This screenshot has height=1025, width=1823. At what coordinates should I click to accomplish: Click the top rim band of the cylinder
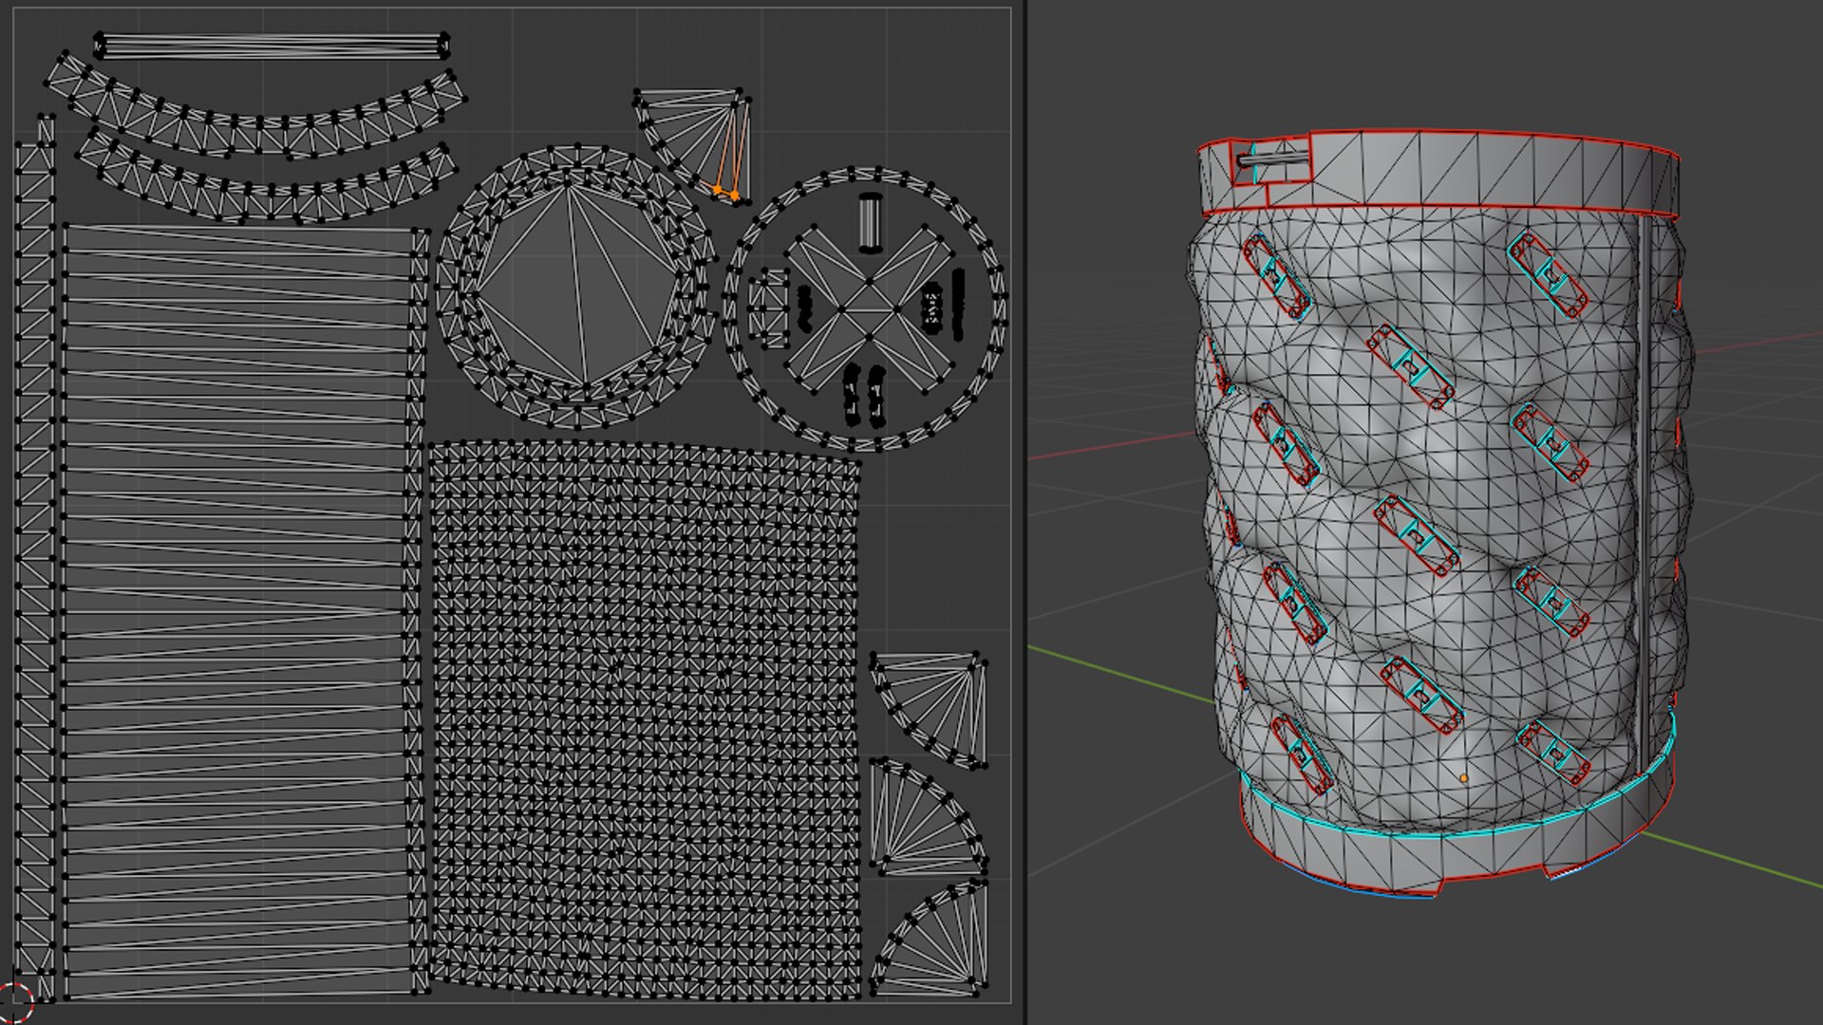pyautogui.click(x=1481, y=173)
